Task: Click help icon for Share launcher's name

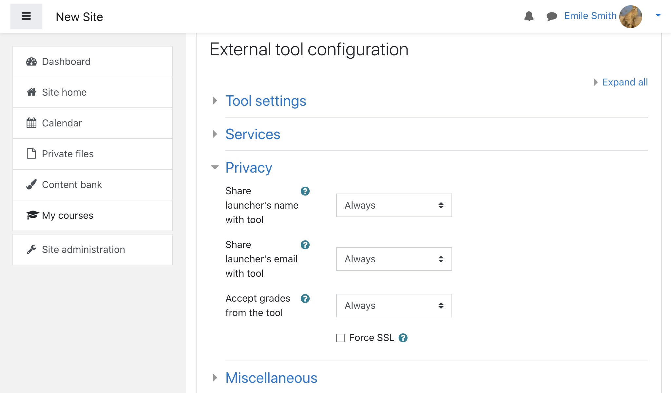Action: pos(305,191)
